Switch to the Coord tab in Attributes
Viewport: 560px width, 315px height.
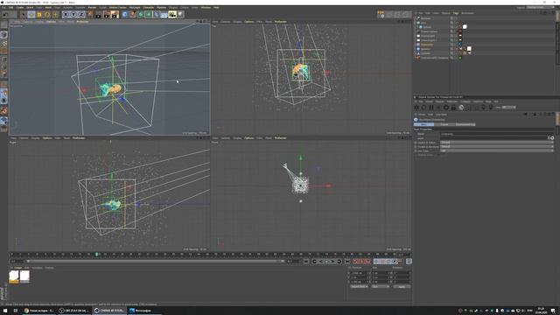pyautogui.click(x=444, y=124)
